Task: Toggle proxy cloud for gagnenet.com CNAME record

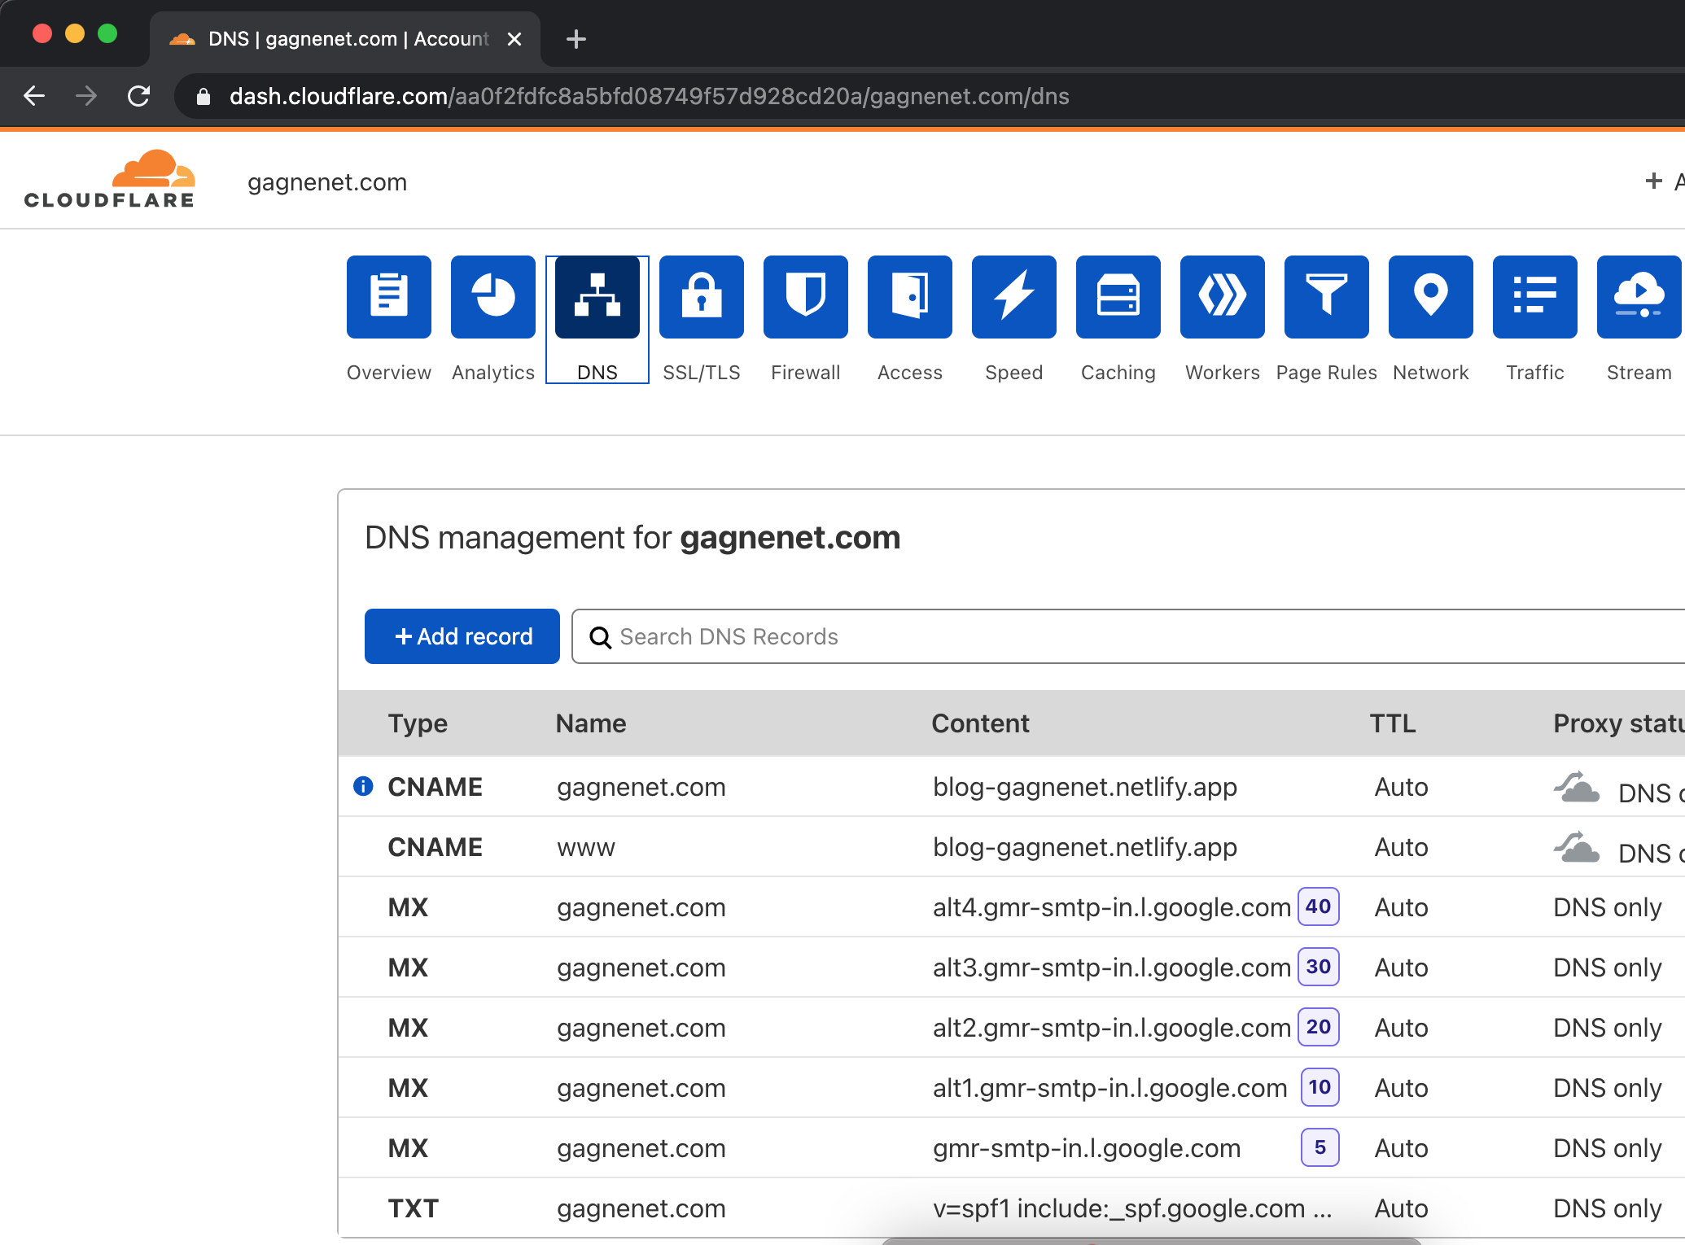Action: tap(1577, 787)
